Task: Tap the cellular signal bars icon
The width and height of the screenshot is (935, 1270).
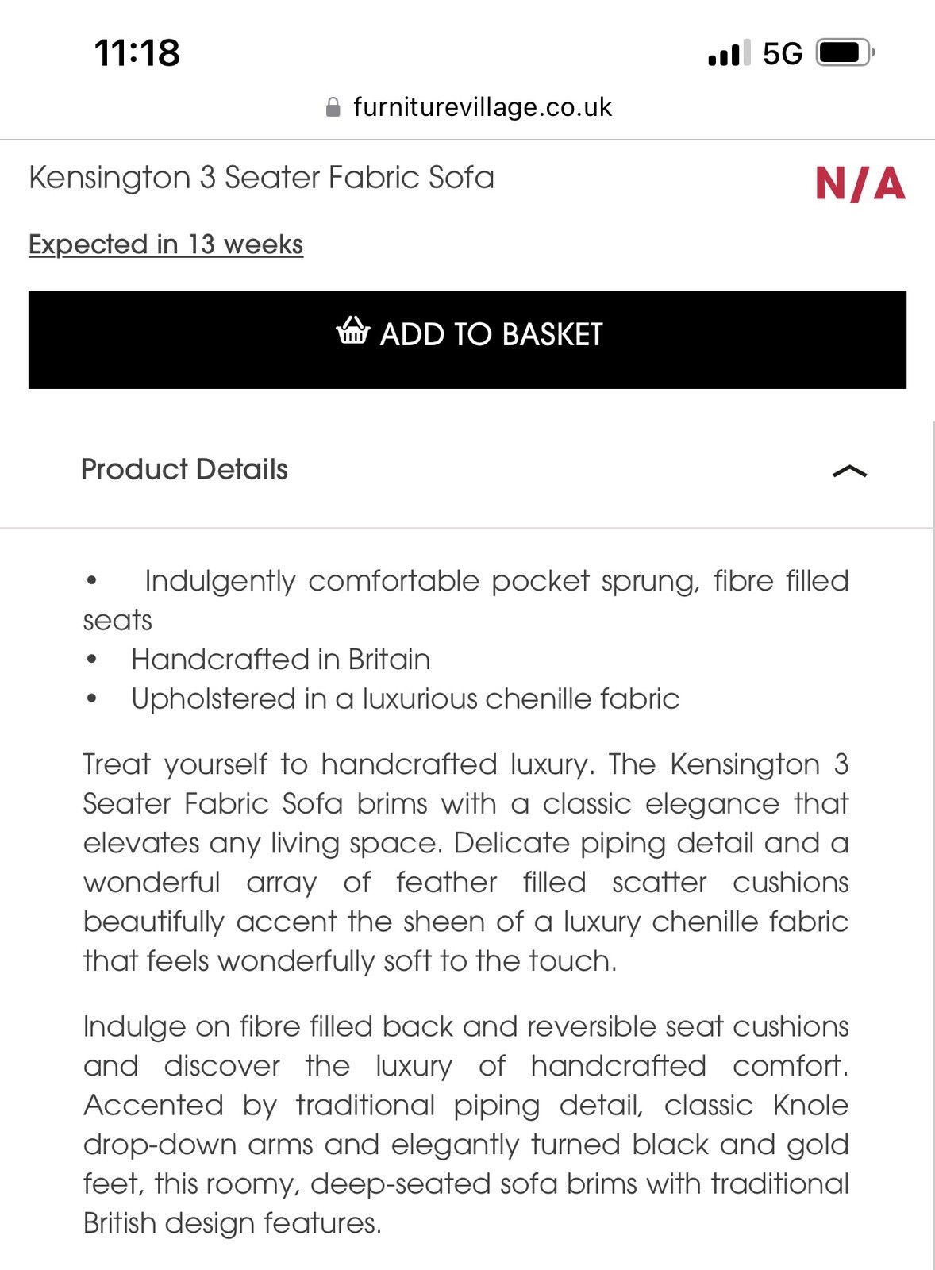Action: pos(729,53)
